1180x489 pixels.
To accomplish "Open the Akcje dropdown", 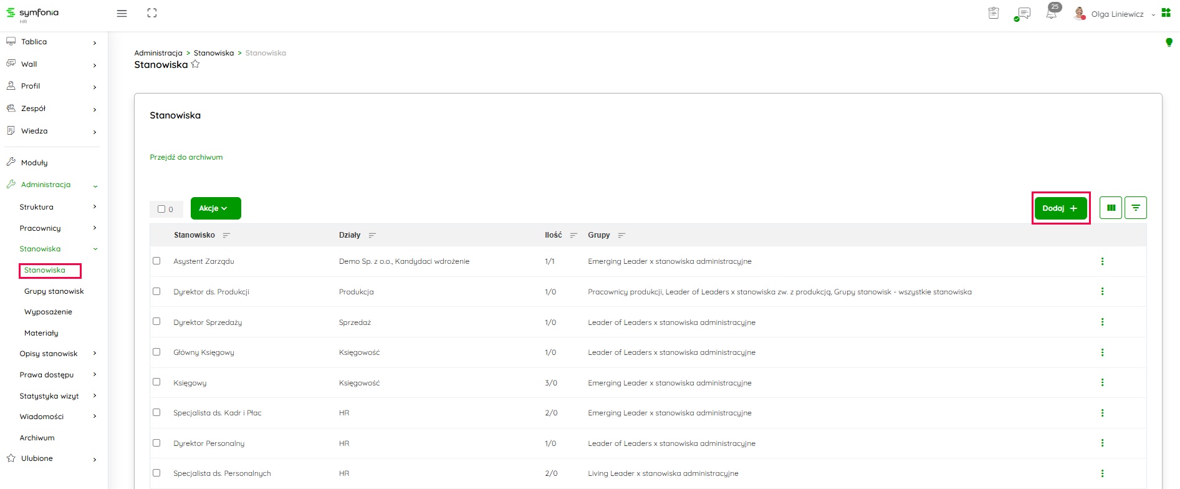I will (x=215, y=208).
